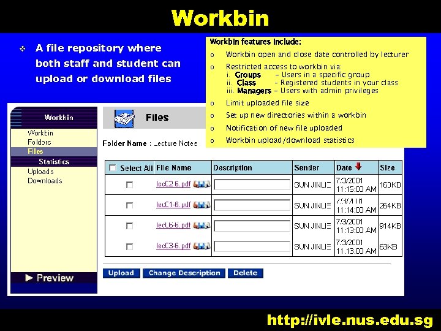
Task: Click the Preview label in sidebar
Action: 55,278
